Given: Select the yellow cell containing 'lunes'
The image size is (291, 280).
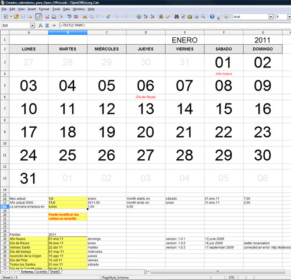Looking at the screenshot, I should [68, 207].
